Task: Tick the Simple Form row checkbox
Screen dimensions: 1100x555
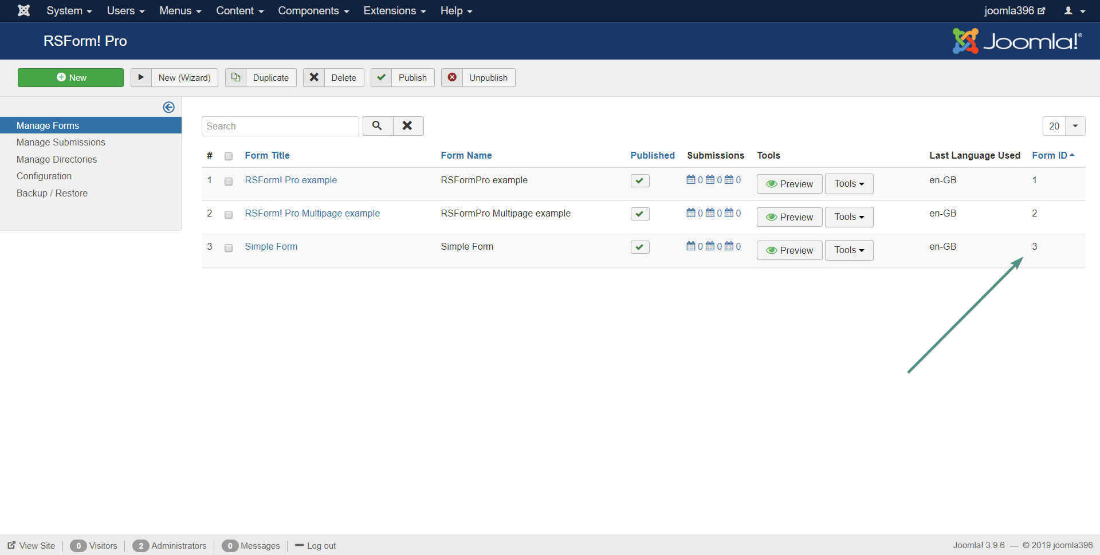Action: [229, 248]
